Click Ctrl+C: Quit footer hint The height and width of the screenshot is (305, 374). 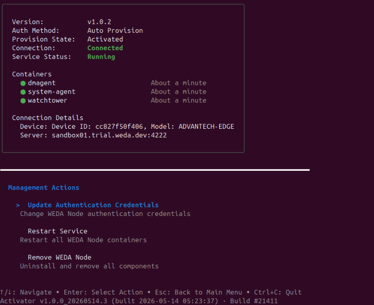278,292
